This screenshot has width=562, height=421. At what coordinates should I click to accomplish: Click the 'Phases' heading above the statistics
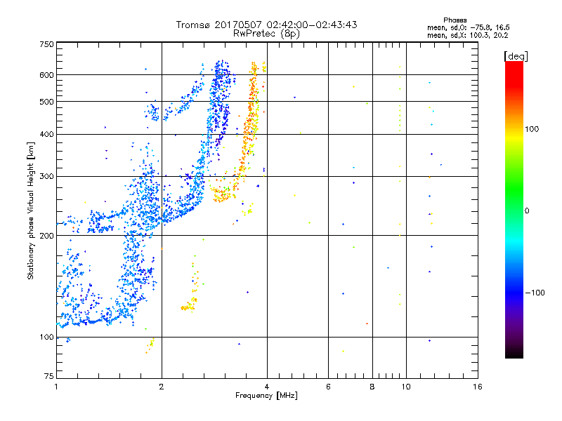[x=455, y=20]
